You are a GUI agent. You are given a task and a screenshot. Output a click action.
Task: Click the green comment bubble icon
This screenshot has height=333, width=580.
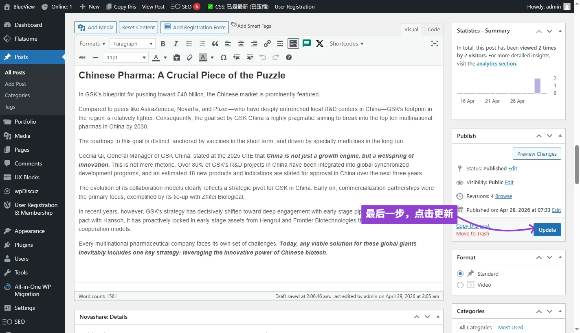coord(307,44)
